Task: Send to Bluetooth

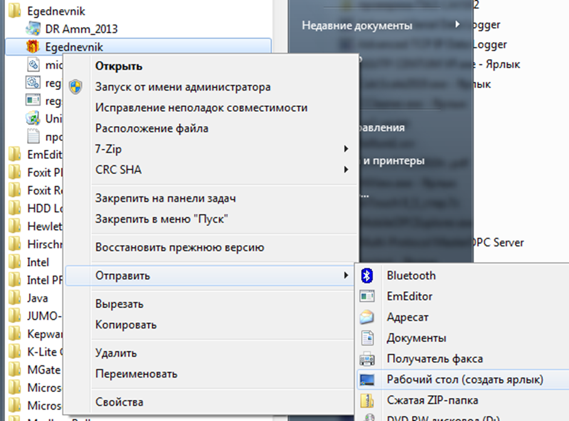Action: pyautogui.click(x=411, y=276)
